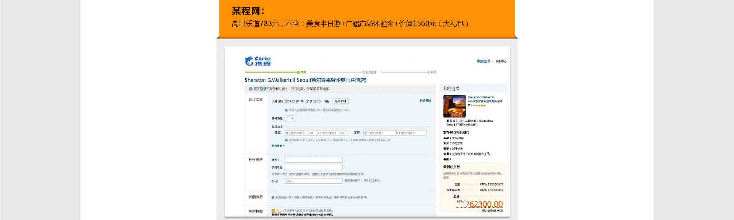Screen dimensions: 734x220
Task: Click the mobile phone number field
Action: coord(313,167)
